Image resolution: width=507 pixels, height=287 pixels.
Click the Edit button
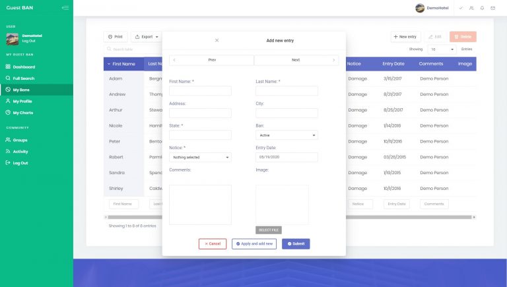[x=435, y=37]
